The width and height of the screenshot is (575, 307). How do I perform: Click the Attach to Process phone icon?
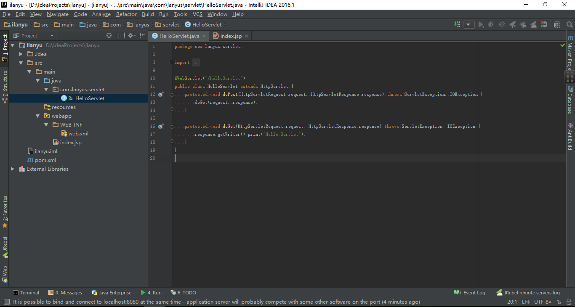[x=544, y=25]
